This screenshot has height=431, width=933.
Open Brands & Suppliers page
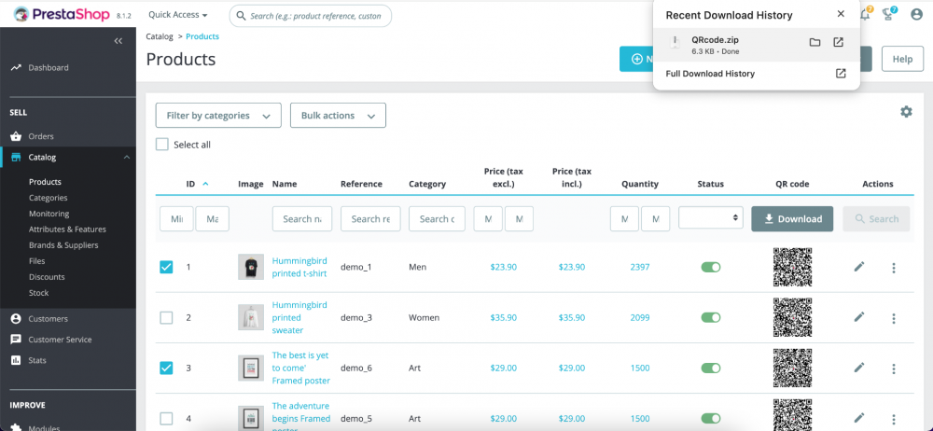(x=63, y=245)
